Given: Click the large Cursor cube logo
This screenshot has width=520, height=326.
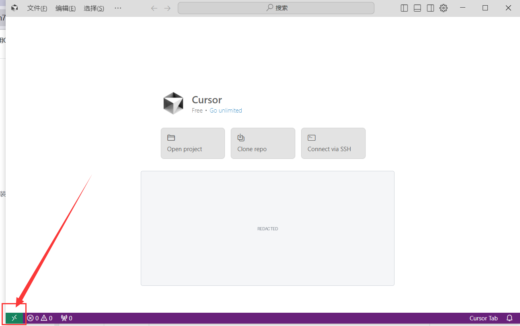Looking at the screenshot, I should (x=173, y=103).
